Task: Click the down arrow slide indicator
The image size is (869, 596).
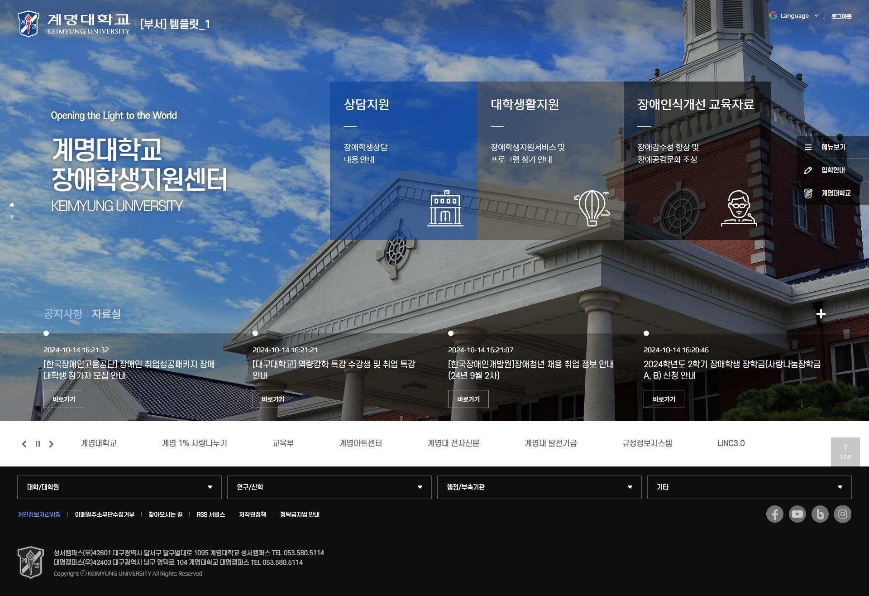Action: pos(12,217)
